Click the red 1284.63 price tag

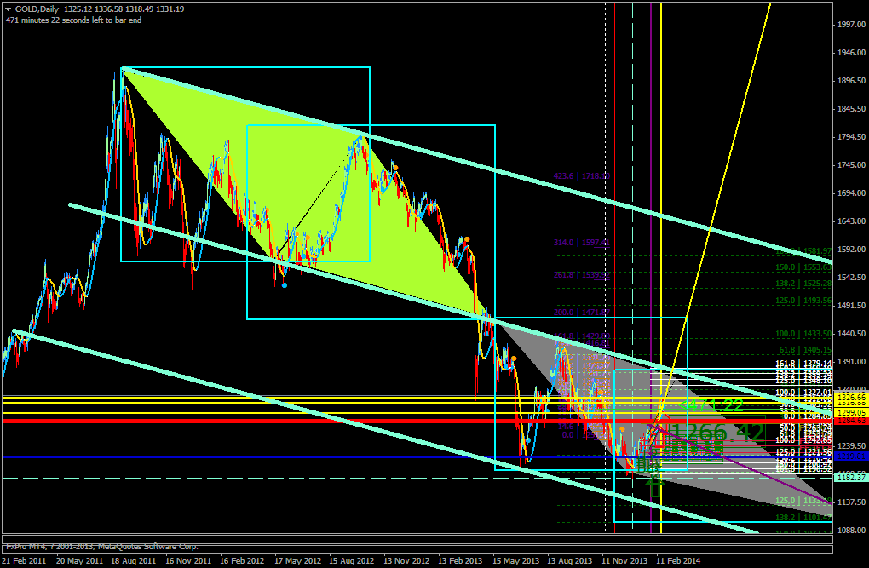pyautogui.click(x=852, y=422)
